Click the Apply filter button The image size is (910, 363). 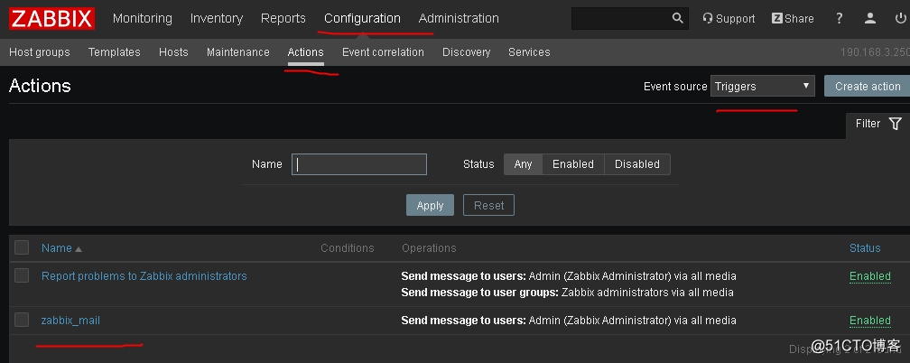pyautogui.click(x=430, y=206)
